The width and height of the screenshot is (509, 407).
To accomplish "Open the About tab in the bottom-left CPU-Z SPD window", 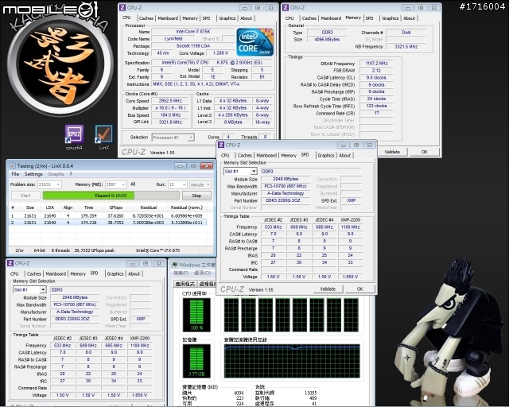I will [134, 274].
